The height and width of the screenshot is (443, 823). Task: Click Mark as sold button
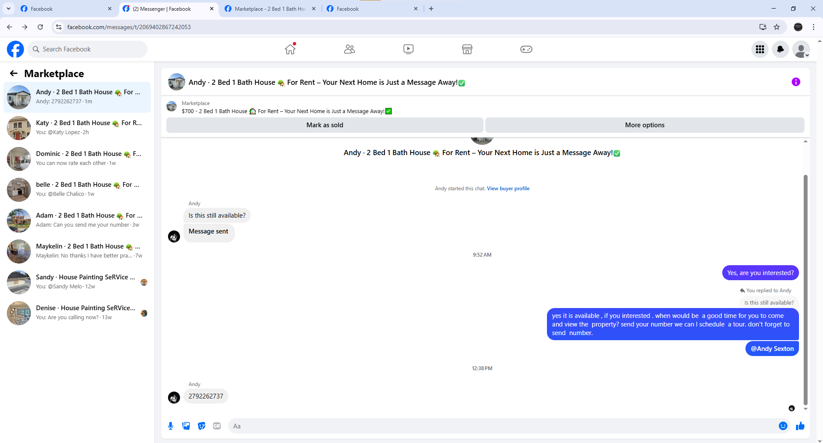tap(324, 125)
